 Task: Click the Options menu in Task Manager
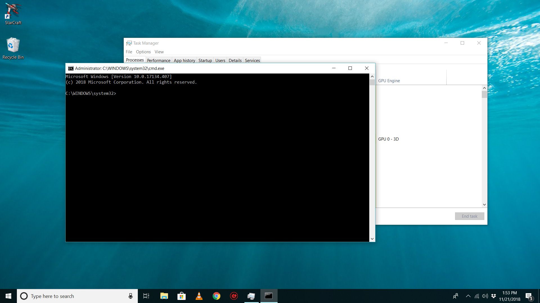point(143,52)
